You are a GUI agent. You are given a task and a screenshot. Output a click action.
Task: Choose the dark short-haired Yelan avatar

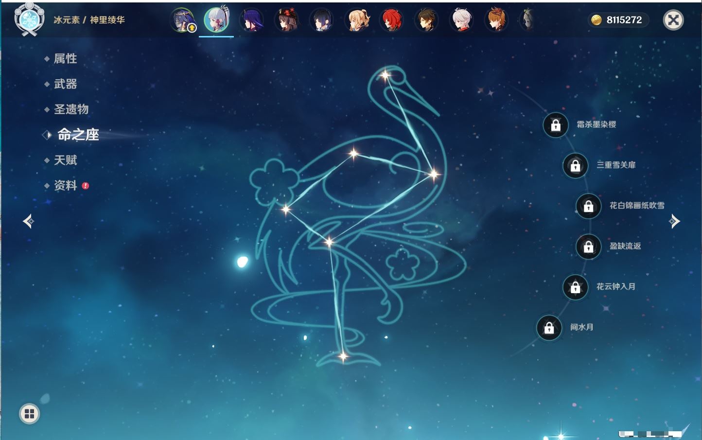321,20
